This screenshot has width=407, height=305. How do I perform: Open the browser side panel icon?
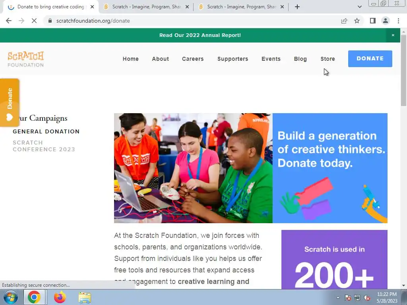(x=373, y=21)
